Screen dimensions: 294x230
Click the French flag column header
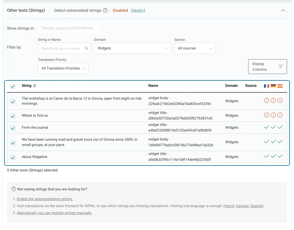(266, 86)
